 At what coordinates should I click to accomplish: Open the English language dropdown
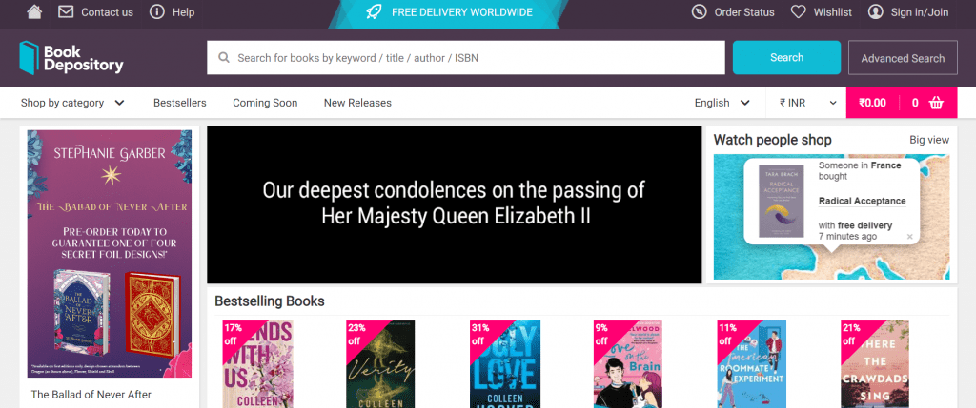[x=722, y=103]
